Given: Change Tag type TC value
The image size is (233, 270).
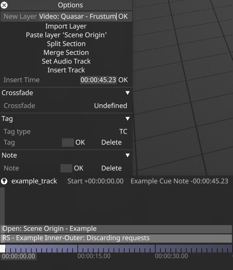Looking at the screenshot, I should 123,132.
